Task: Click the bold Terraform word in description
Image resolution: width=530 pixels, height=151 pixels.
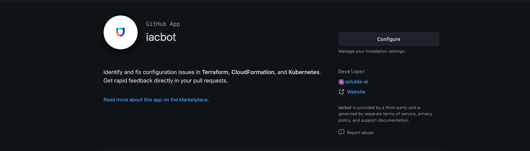Action: pos(215,72)
